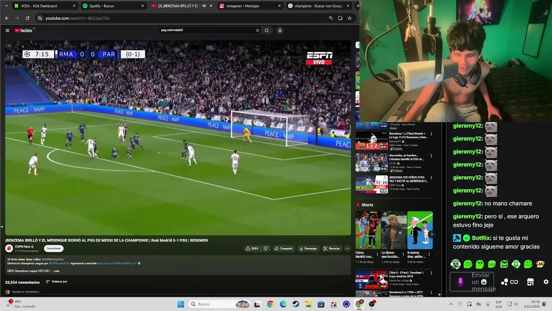The width and height of the screenshot is (552, 311).
Task: Open emoji picker in chat message box
Action: (484, 282)
